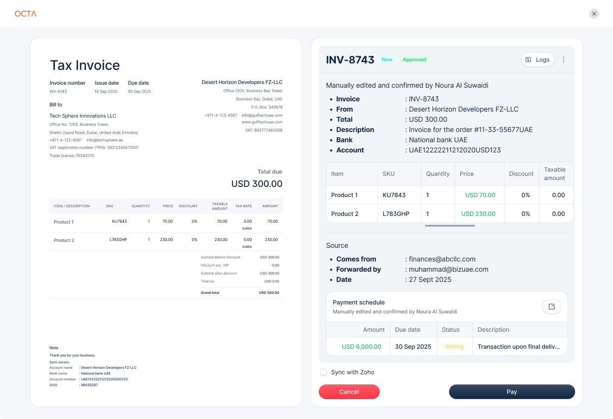Open the three-dot more options menu
Screen dimensions: 613x419
coord(564,60)
